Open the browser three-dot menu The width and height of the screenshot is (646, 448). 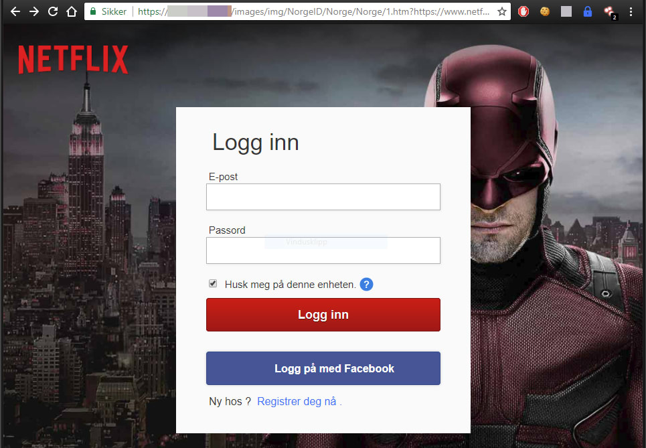pos(631,11)
